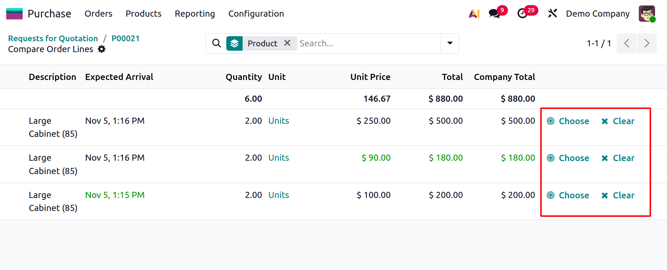The width and height of the screenshot is (667, 270).
Task: Click the green Nov 5, 1:15 PM date
Action: click(x=115, y=195)
